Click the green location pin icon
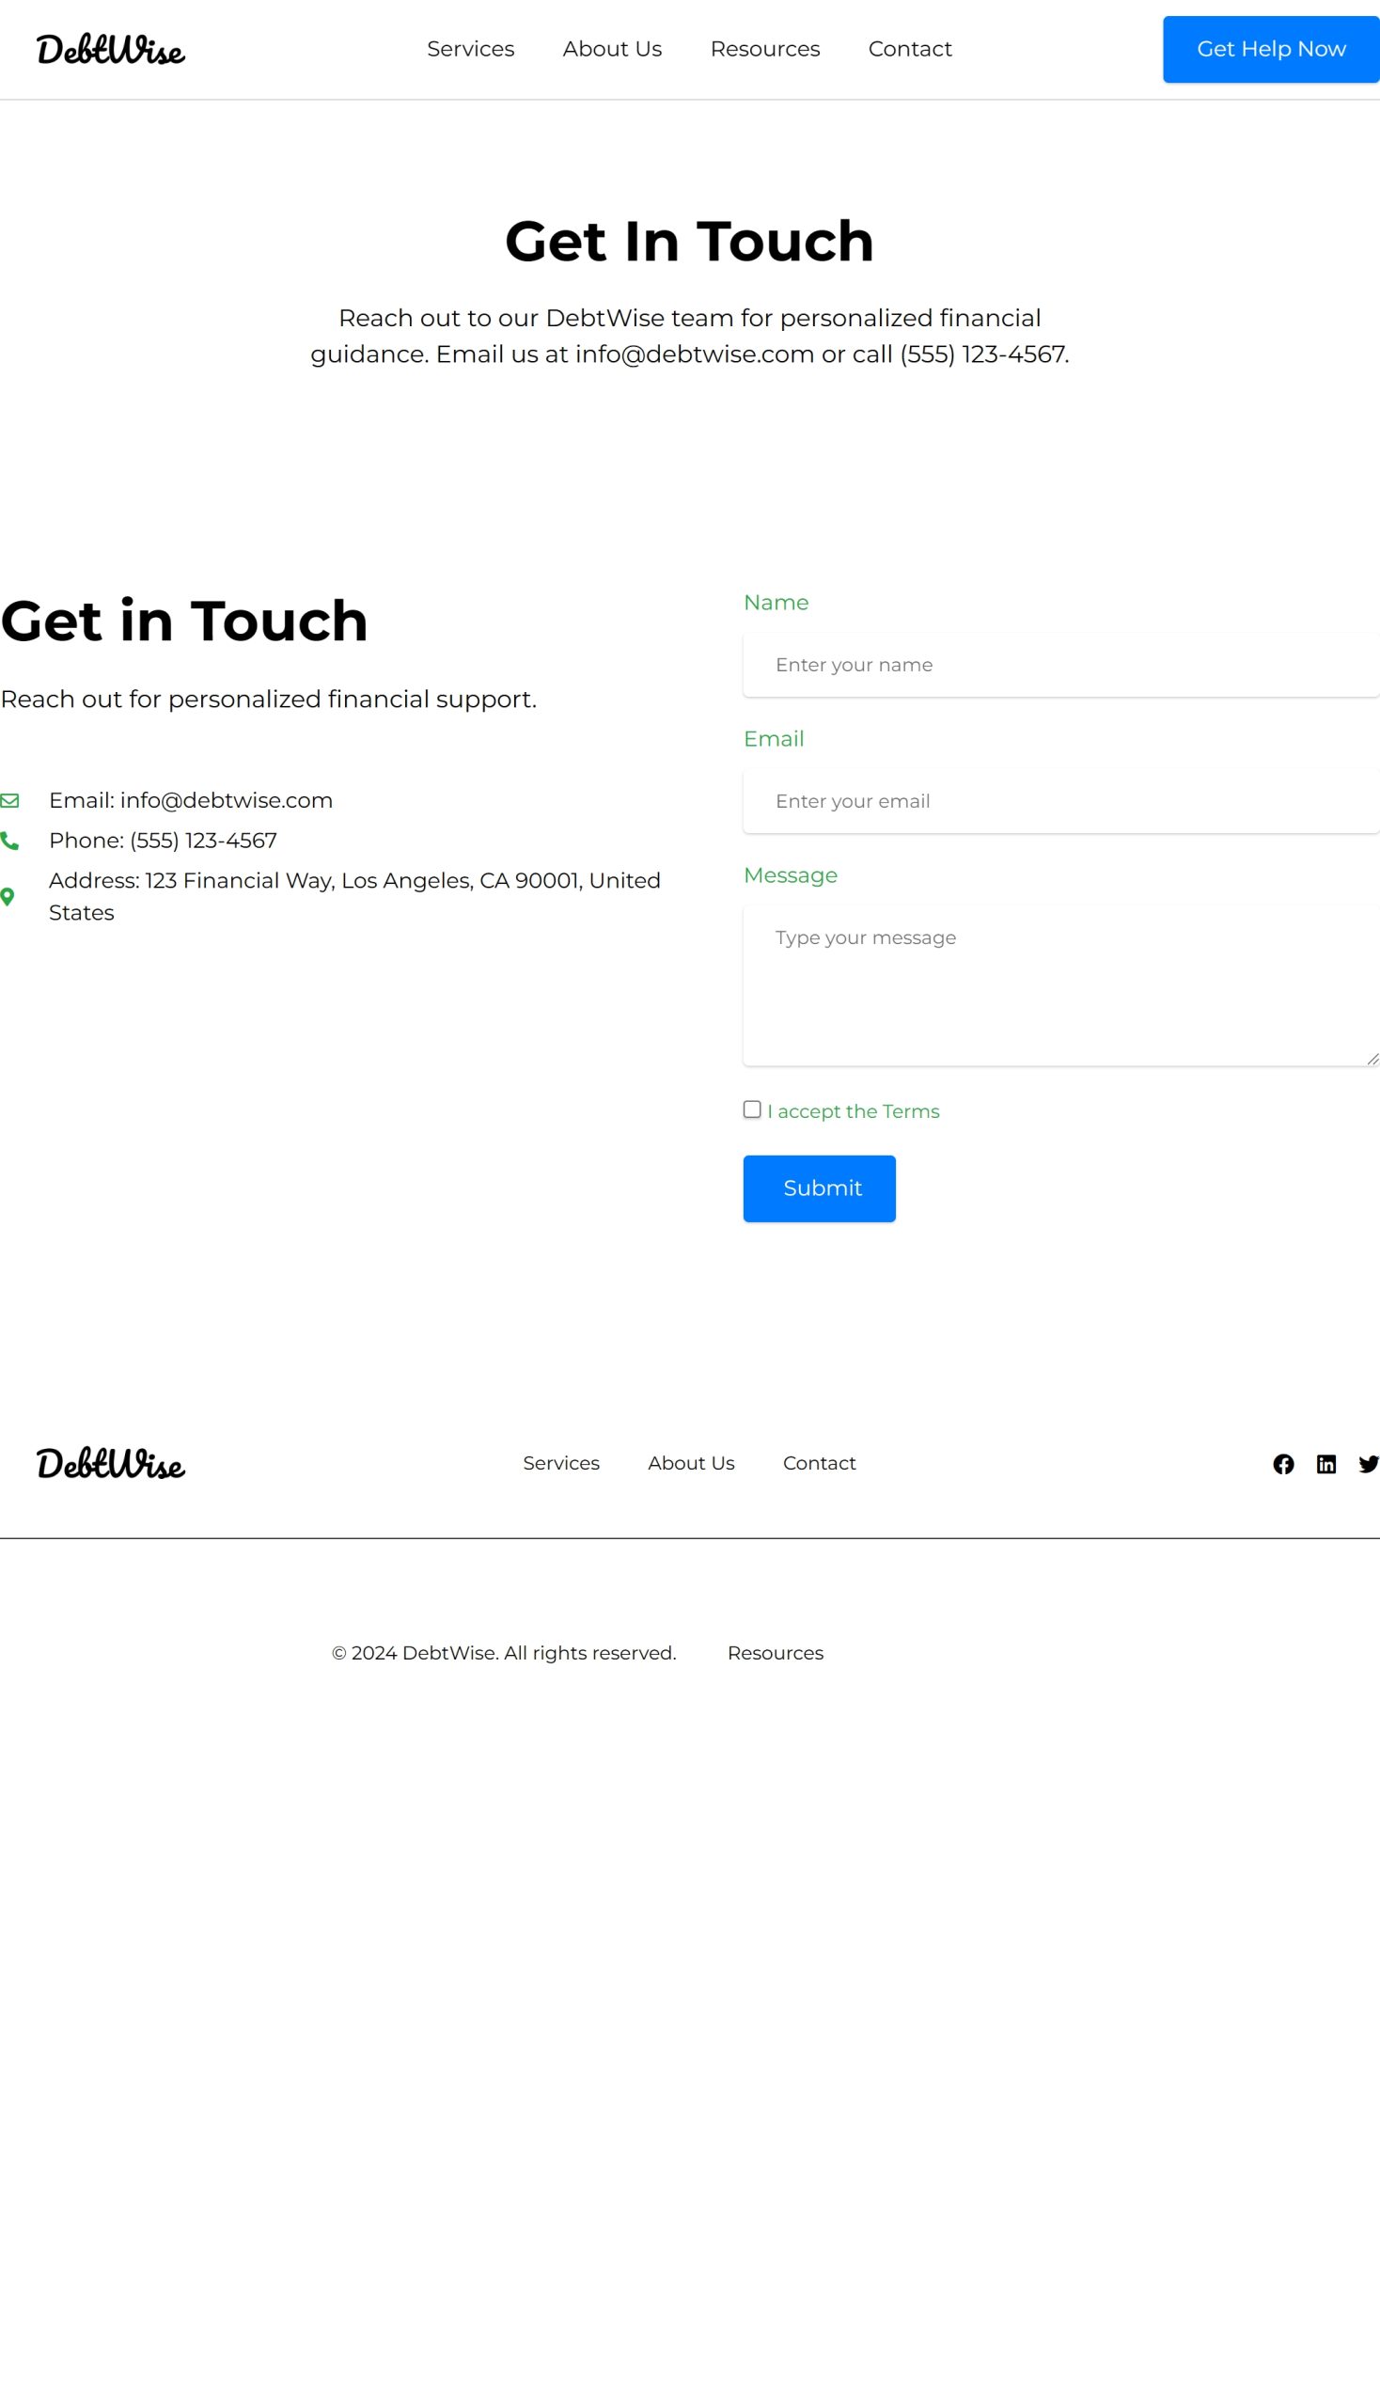The width and height of the screenshot is (1380, 2407). click(8, 897)
